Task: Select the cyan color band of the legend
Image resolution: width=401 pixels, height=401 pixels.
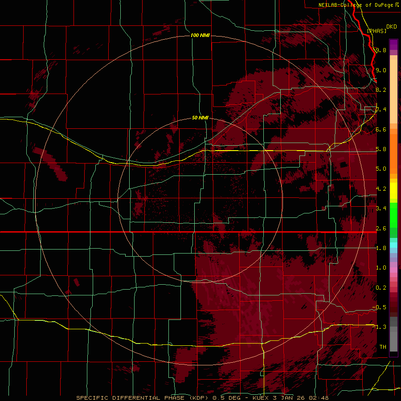Action: (393, 245)
